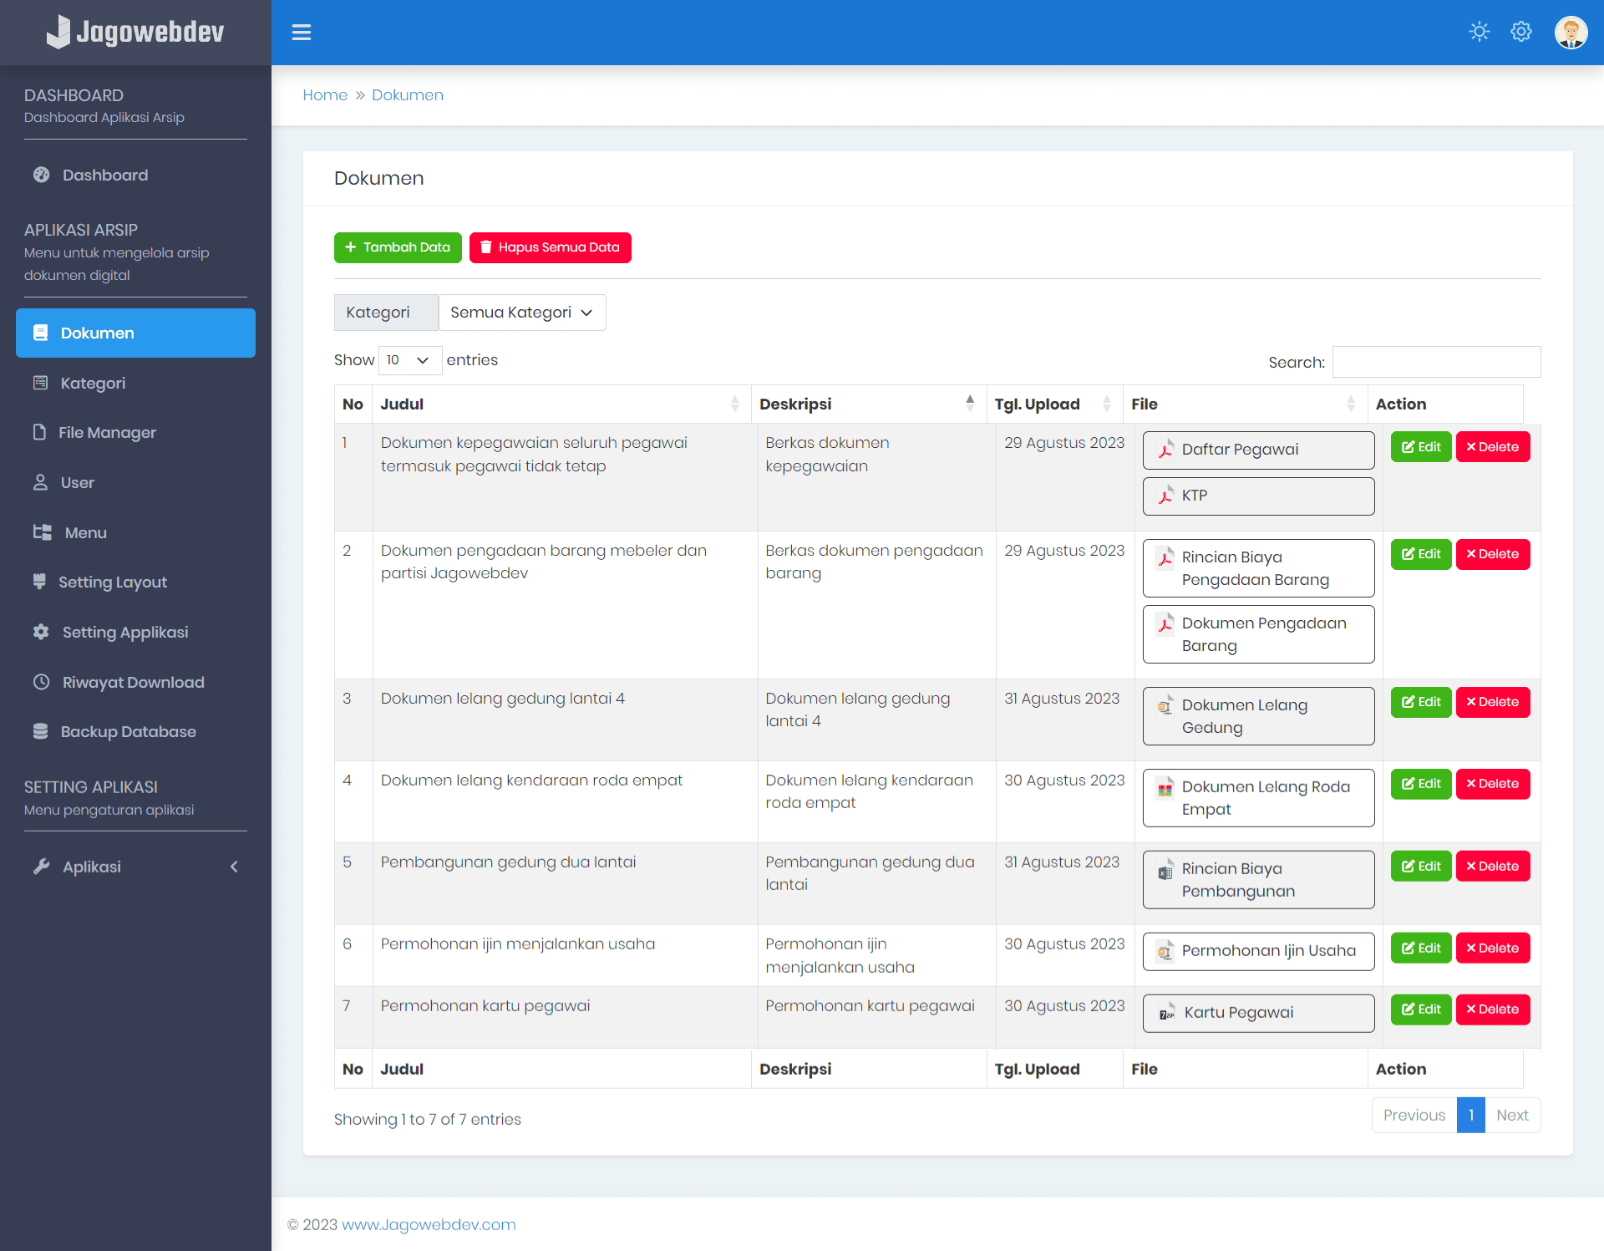Open the user avatar profile menu

1571,33
